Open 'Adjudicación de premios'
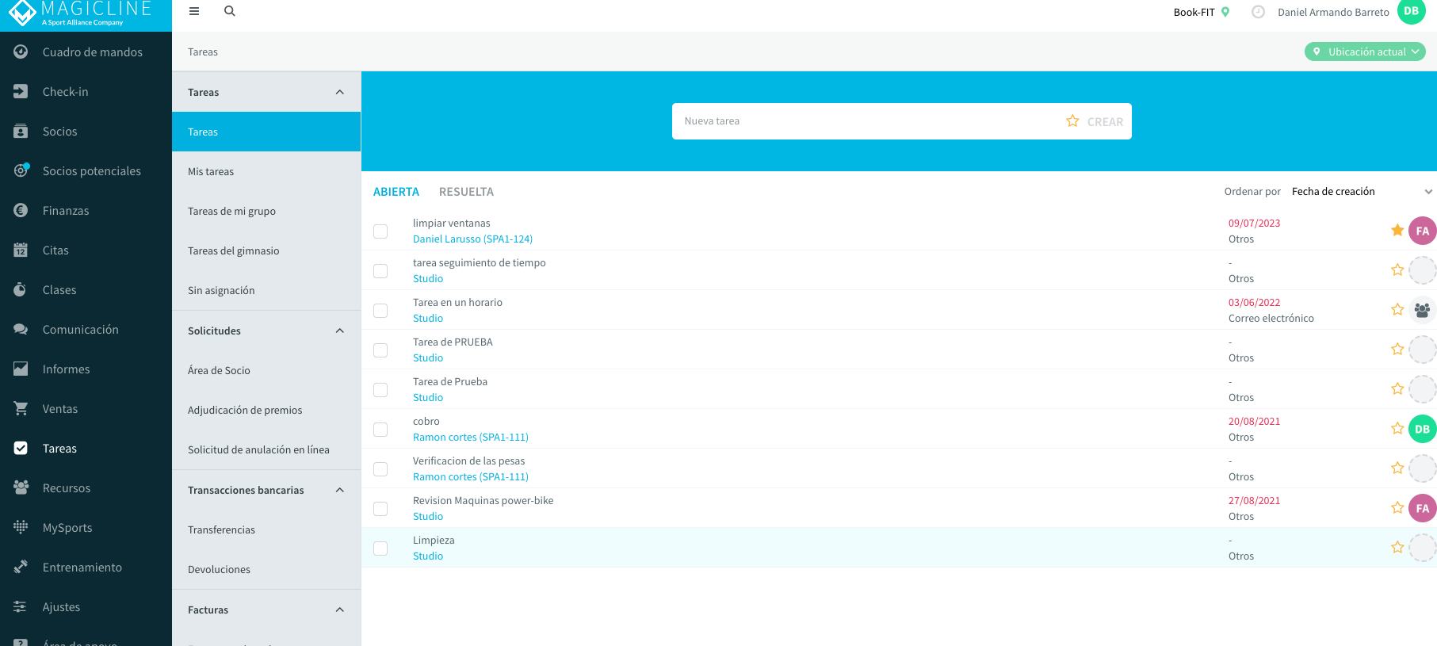The image size is (1437, 646). tap(266, 410)
